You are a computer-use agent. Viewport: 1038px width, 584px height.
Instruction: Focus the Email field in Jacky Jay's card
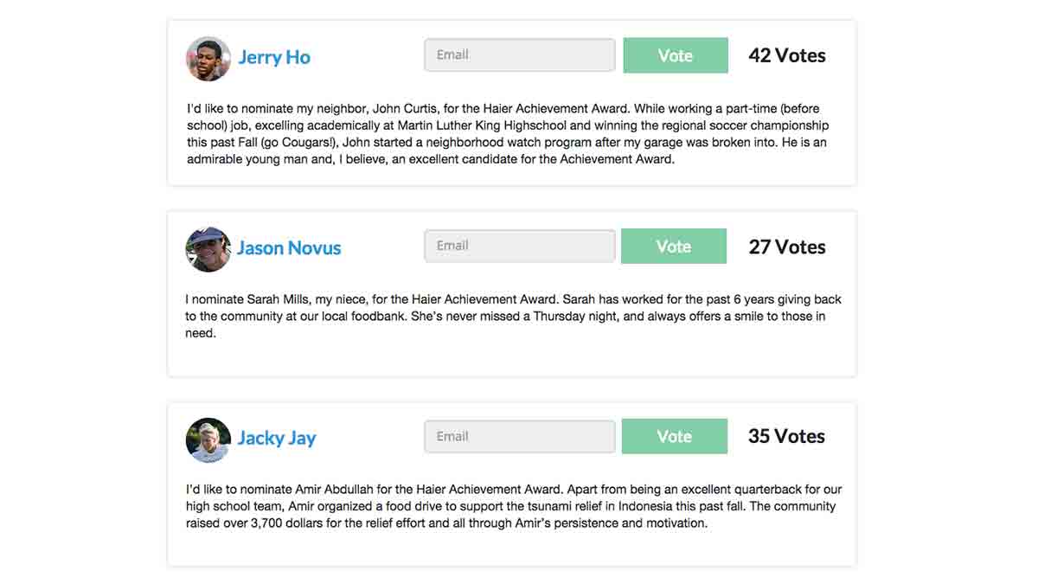point(520,436)
